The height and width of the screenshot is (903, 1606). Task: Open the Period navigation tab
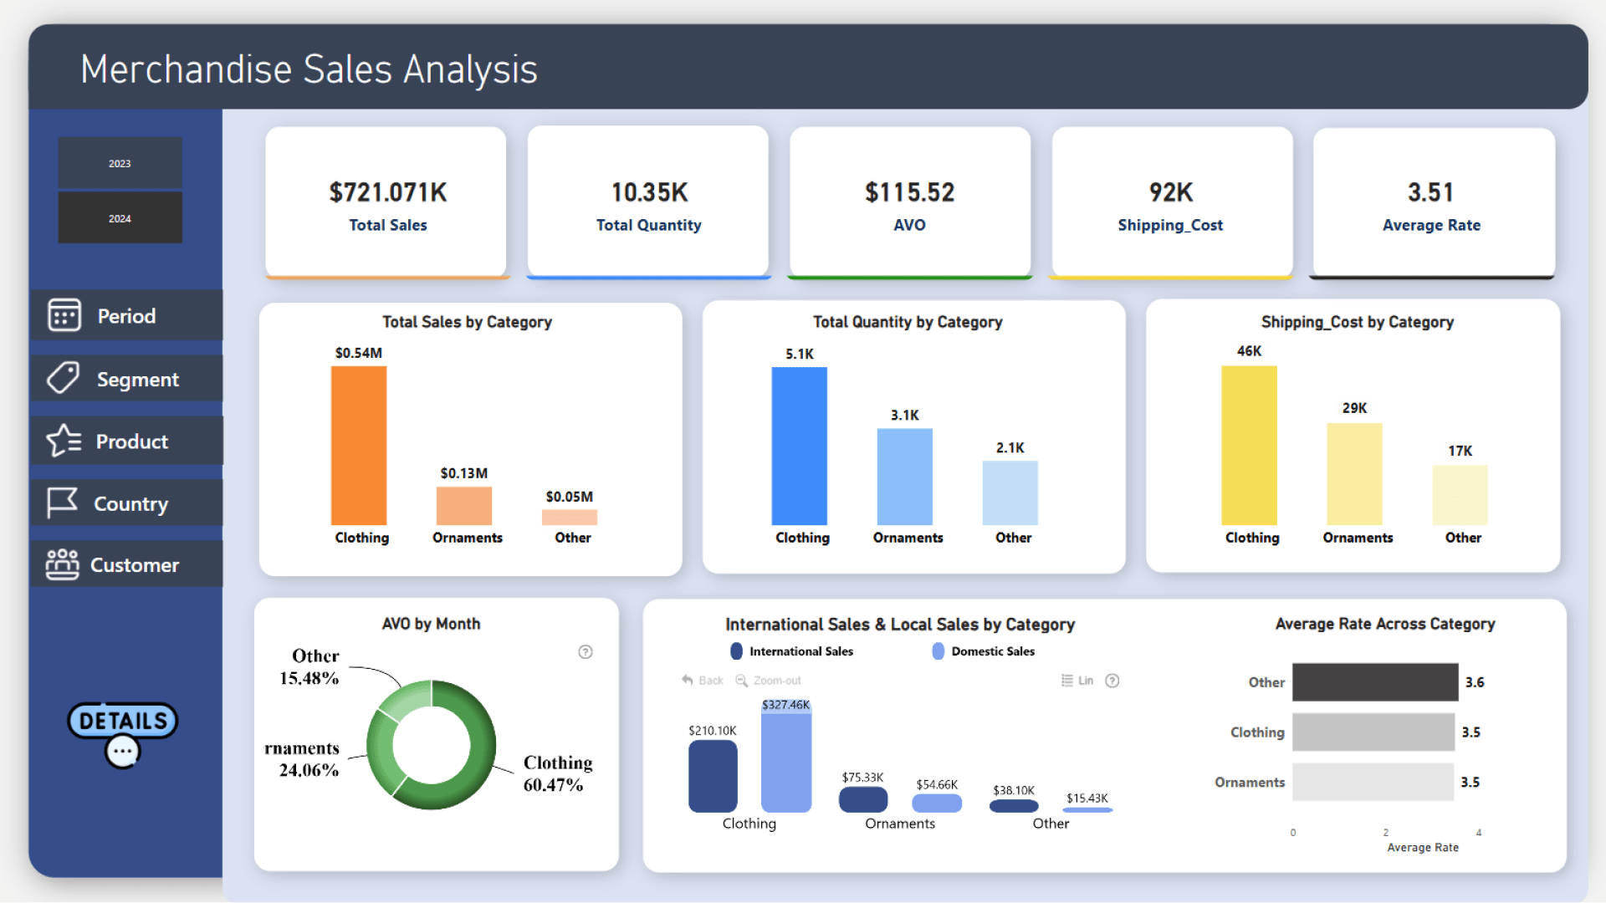pos(126,315)
